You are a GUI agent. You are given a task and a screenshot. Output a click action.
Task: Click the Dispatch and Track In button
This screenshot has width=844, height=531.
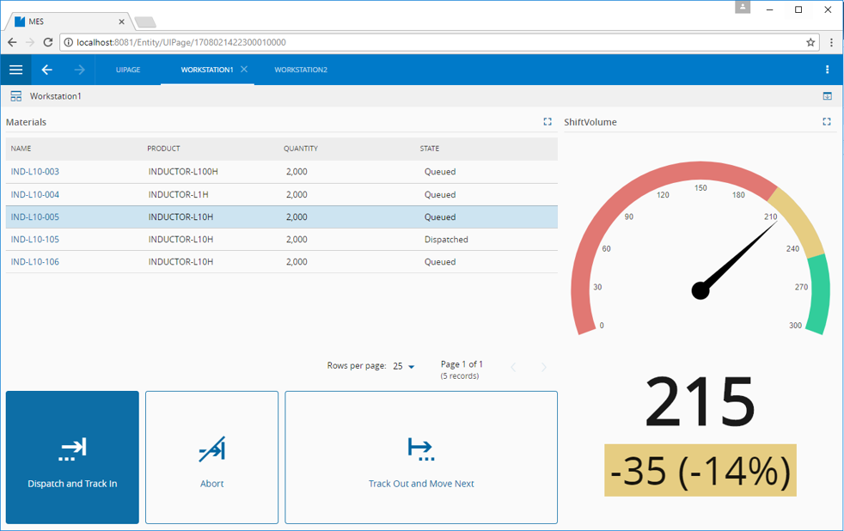(x=72, y=457)
